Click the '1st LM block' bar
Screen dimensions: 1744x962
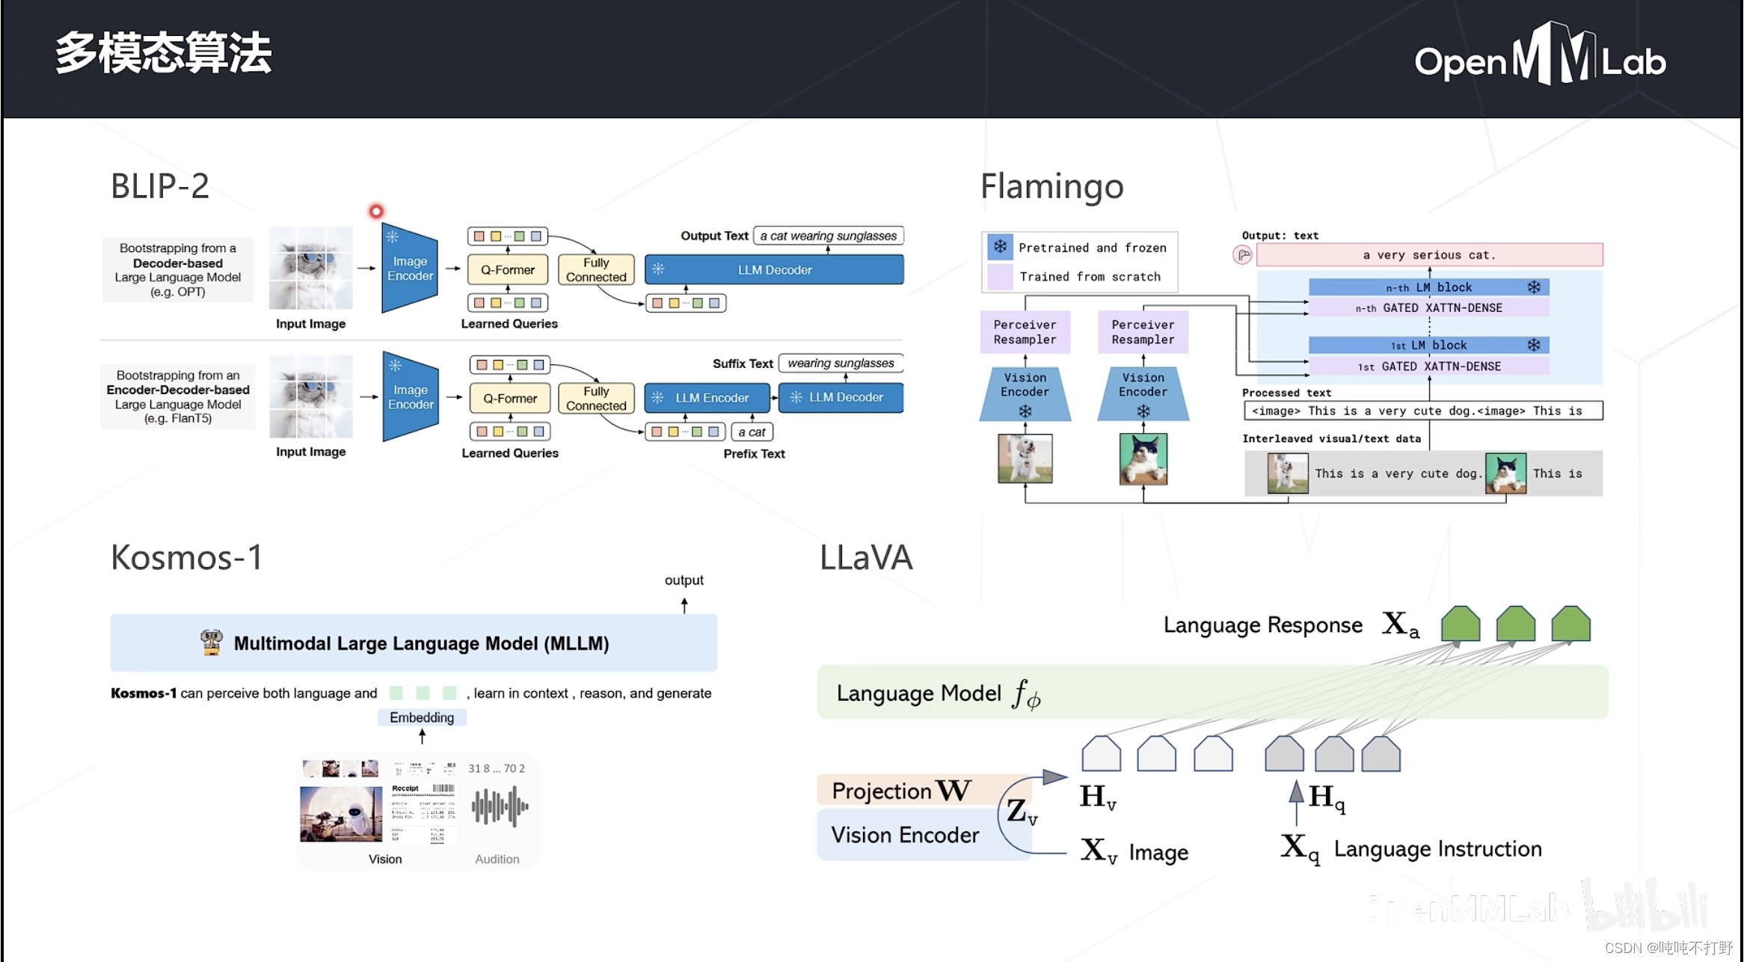click(x=1429, y=345)
